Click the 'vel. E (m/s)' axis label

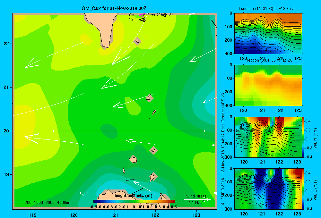[315, 190]
